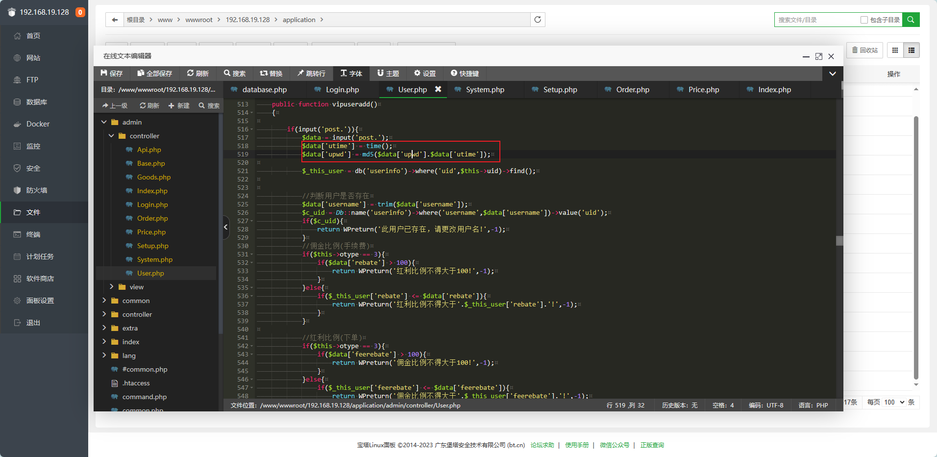Select Docker in the left sidebar

coord(38,124)
